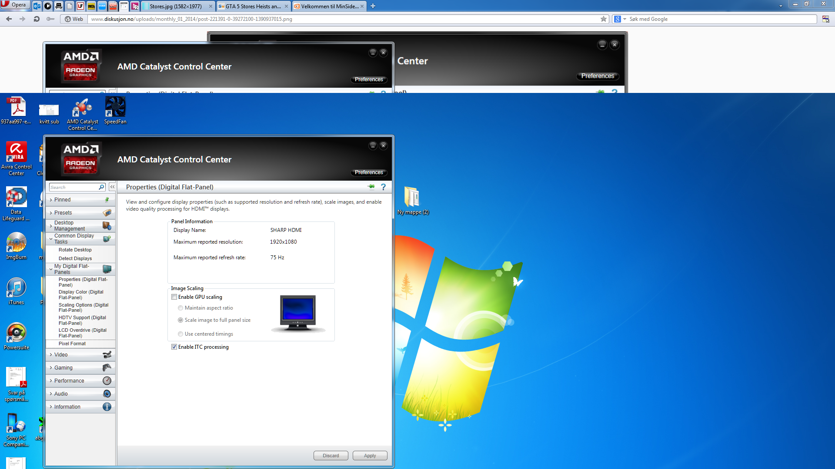
Task: Click the password wand key icon
Action: (50, 19)
